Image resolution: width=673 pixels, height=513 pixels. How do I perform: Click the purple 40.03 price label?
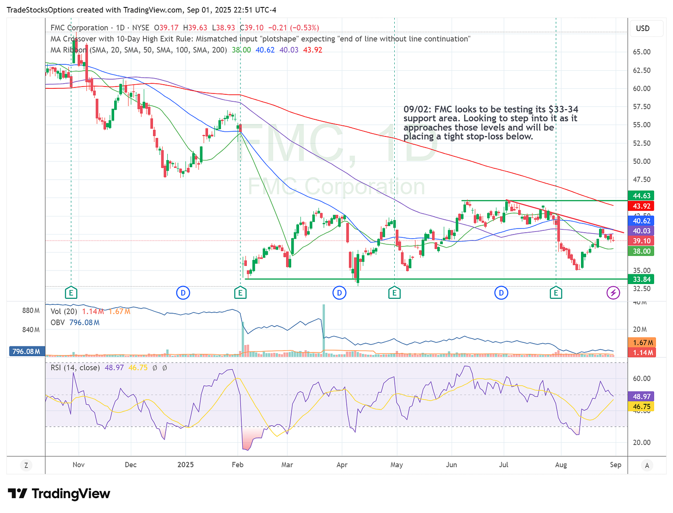coord(641,231)
